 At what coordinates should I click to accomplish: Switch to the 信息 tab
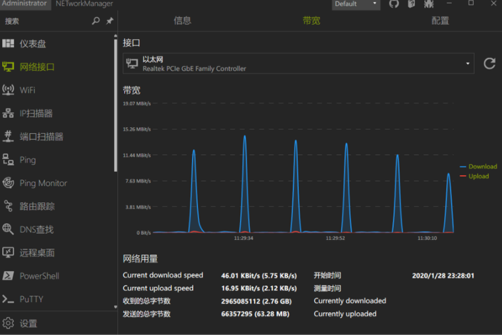point(183,20)
